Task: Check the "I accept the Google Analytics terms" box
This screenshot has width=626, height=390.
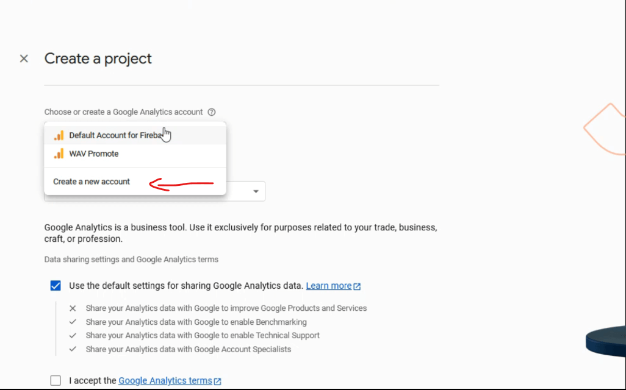Action: pos(56,380)
